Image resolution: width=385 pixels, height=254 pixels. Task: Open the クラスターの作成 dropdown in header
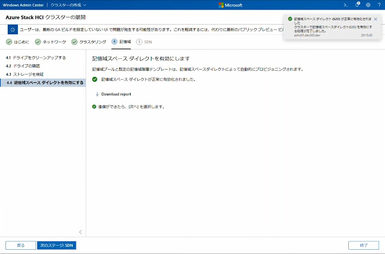tap(68, 5)
